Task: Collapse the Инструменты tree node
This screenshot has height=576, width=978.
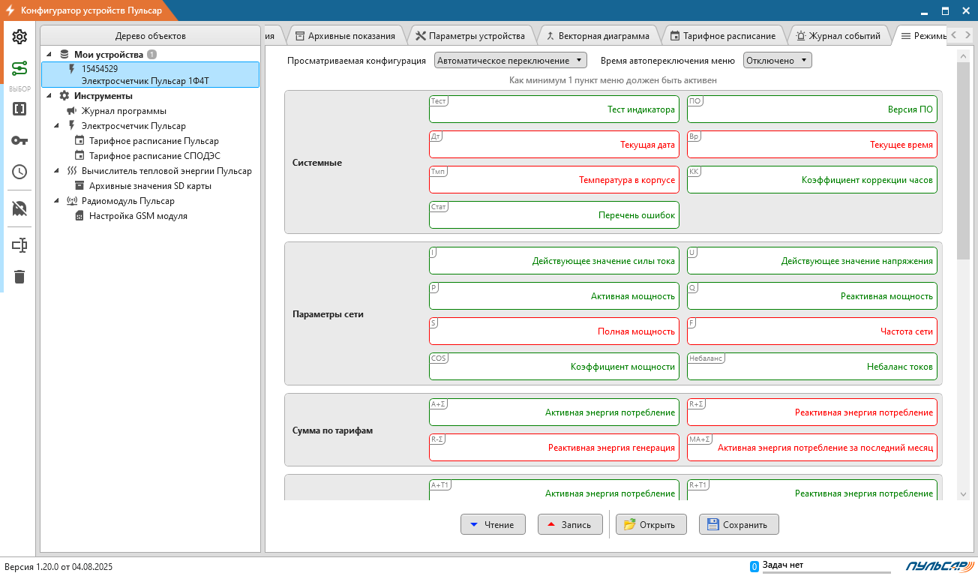Action: pos(49,96)
